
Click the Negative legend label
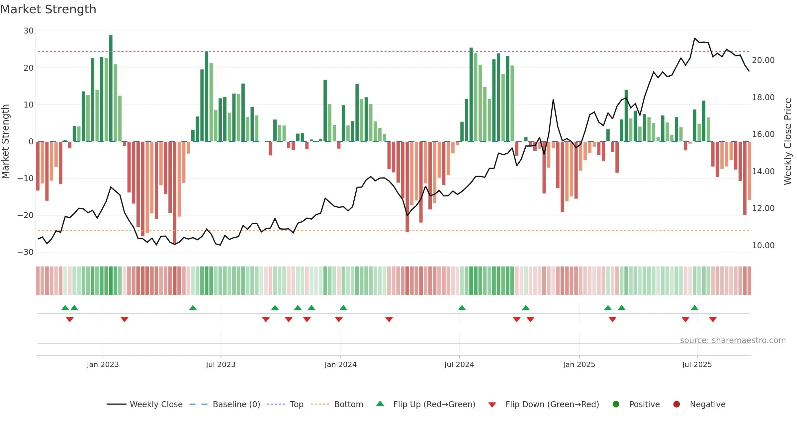click(x=708, y=404)
